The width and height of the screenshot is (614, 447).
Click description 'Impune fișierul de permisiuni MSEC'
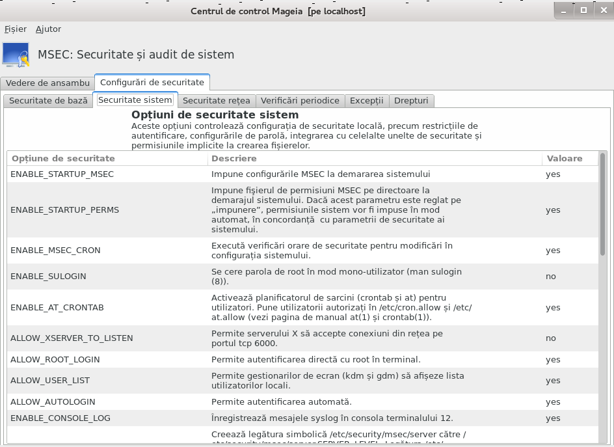pyautogui.click(x=336, y=210)
